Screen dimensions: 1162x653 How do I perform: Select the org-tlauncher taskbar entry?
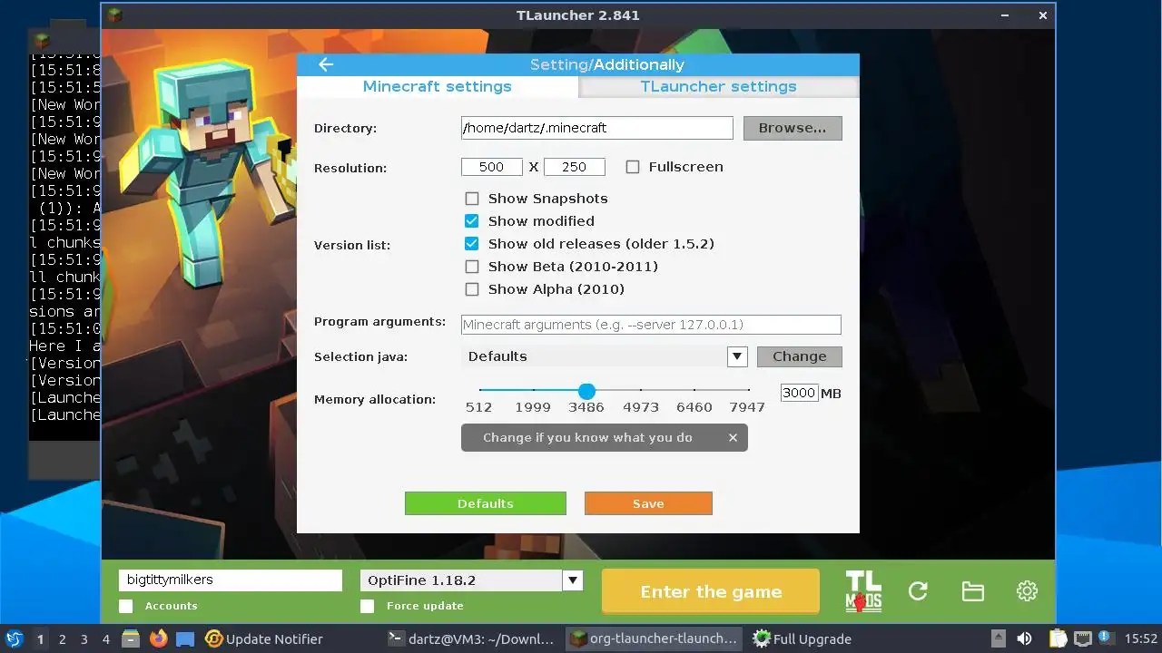point(654,638)
